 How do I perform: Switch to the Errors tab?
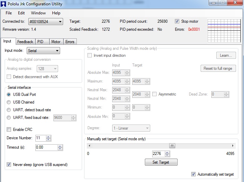[70, 42]
